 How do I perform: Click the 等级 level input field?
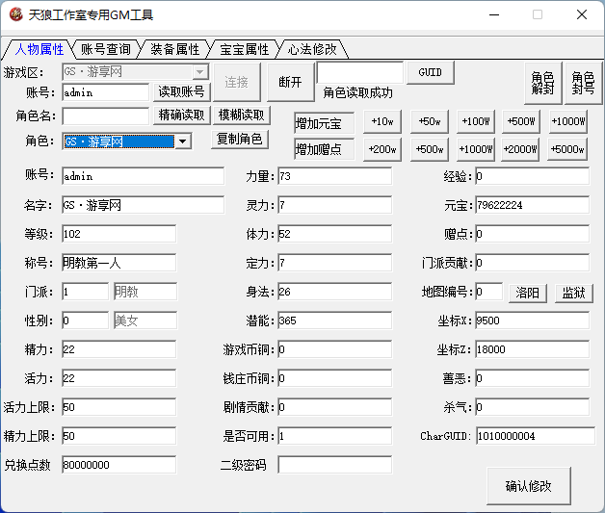click(x=118, y=234)
